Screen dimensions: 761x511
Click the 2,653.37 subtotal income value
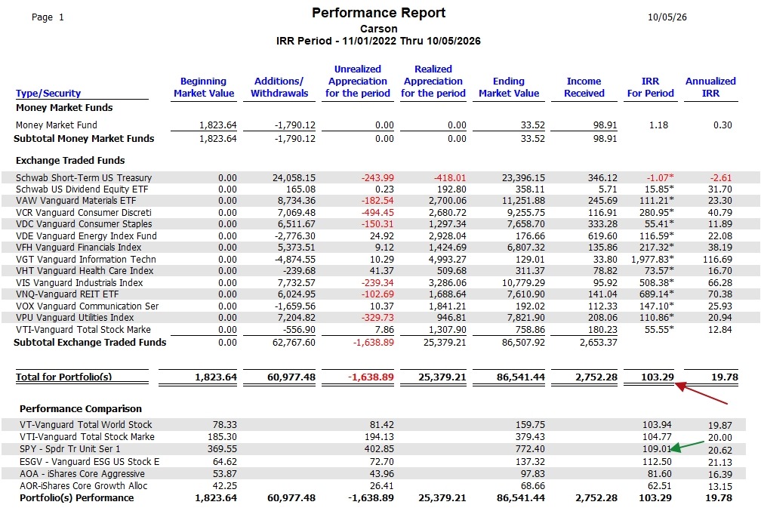coord(599,342)
